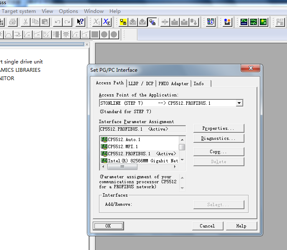
Task: Click the Select... button under Interfaces
Action: (x=219, y=205)
